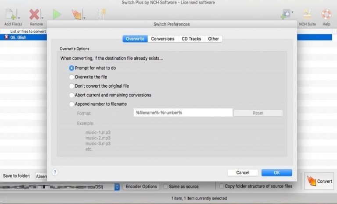Open the Remove dropdown arrow
The height and width of the screenshot is (204, 337).
point(42,18)
